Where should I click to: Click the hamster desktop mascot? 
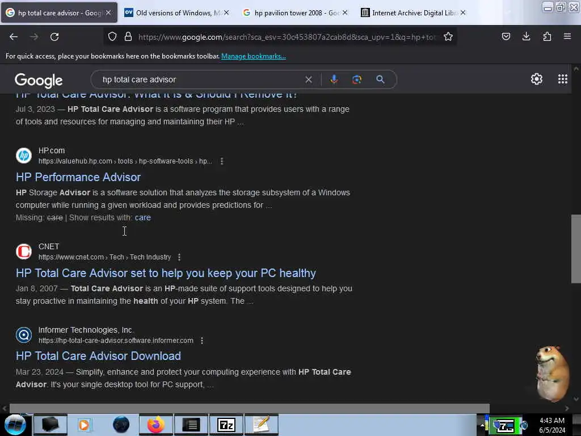[552, 374]
